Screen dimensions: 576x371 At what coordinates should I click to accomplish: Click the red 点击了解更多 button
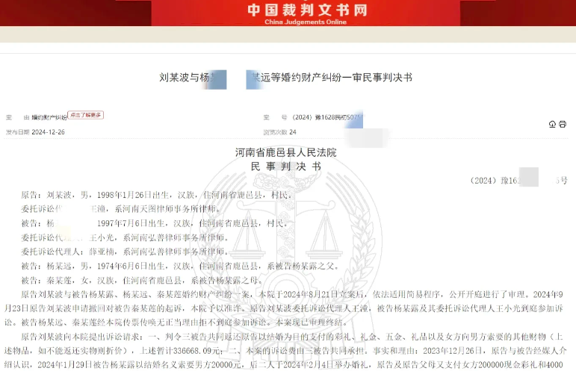point(86,115)
